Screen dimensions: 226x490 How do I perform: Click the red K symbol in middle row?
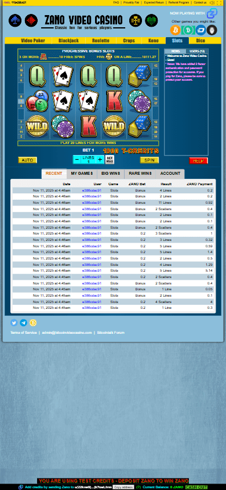point(114,101)
